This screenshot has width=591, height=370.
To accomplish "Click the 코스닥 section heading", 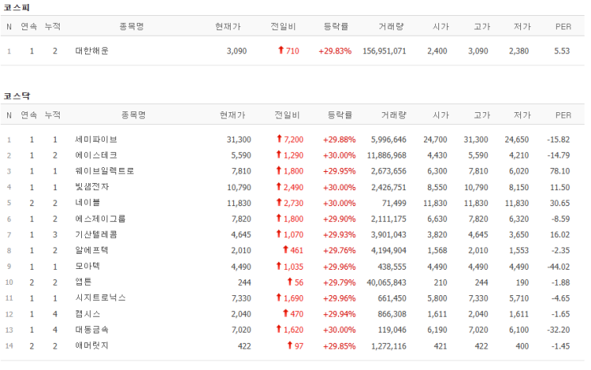I will 17,96.
